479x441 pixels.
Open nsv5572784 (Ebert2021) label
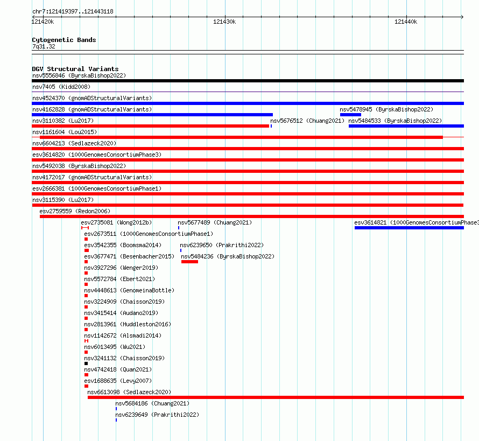[x=119, y=279]
